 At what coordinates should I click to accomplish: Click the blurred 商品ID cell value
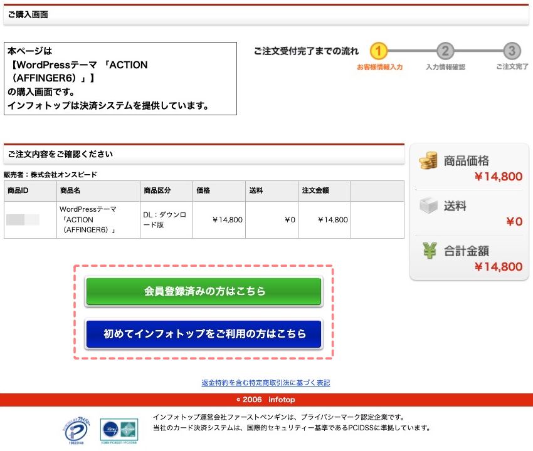point(23,220)
